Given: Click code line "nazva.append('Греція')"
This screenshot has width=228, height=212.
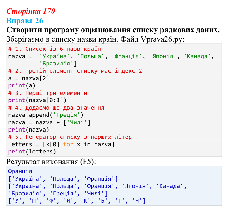Looking at the screenshot, I should (46, 115).
